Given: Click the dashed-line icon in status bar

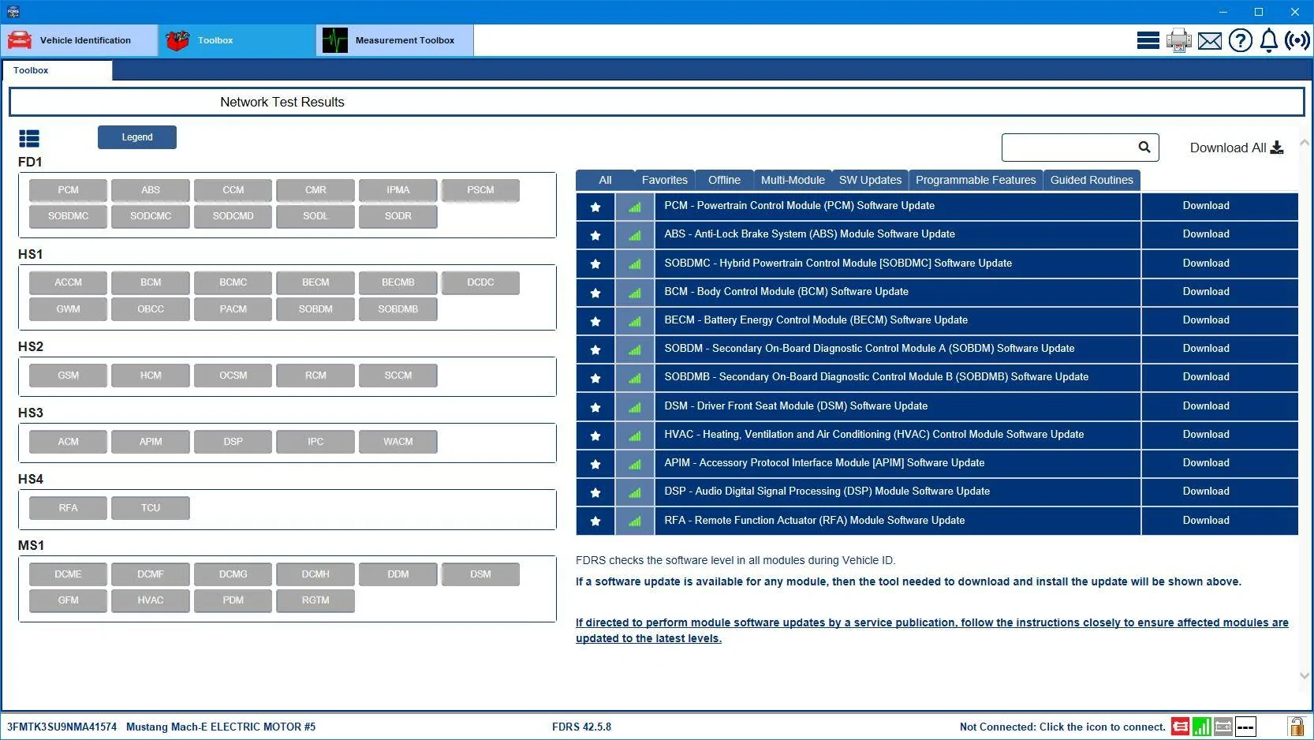Looking at the screenshot, I should coord(1245,727).
